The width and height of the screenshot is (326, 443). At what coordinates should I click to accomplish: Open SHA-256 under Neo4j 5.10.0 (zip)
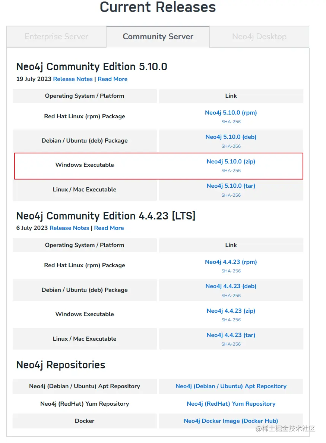[x=231, y=171]
